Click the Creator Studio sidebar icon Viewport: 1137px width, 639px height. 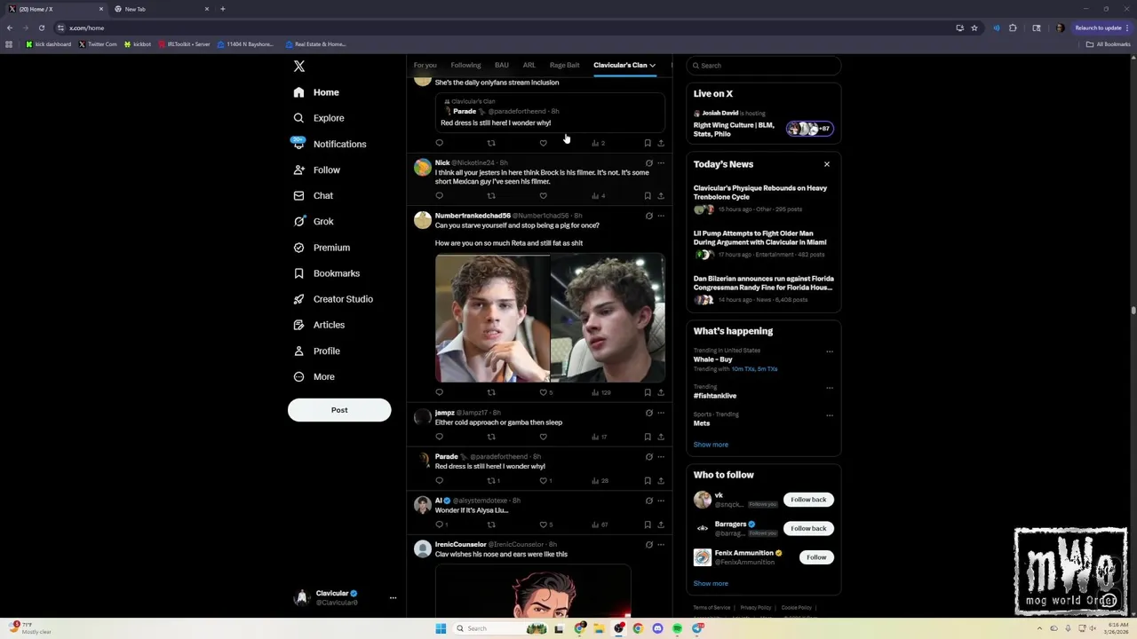298,299
